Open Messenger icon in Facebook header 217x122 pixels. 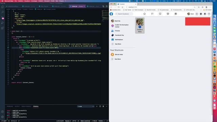click(201, 14)
